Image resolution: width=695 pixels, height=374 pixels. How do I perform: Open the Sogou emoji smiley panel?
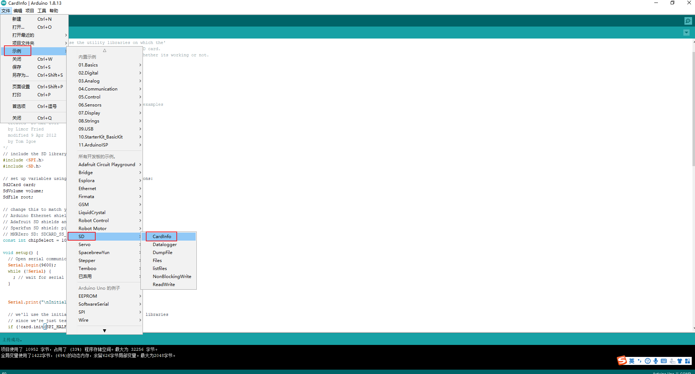[x=648, y=361]
